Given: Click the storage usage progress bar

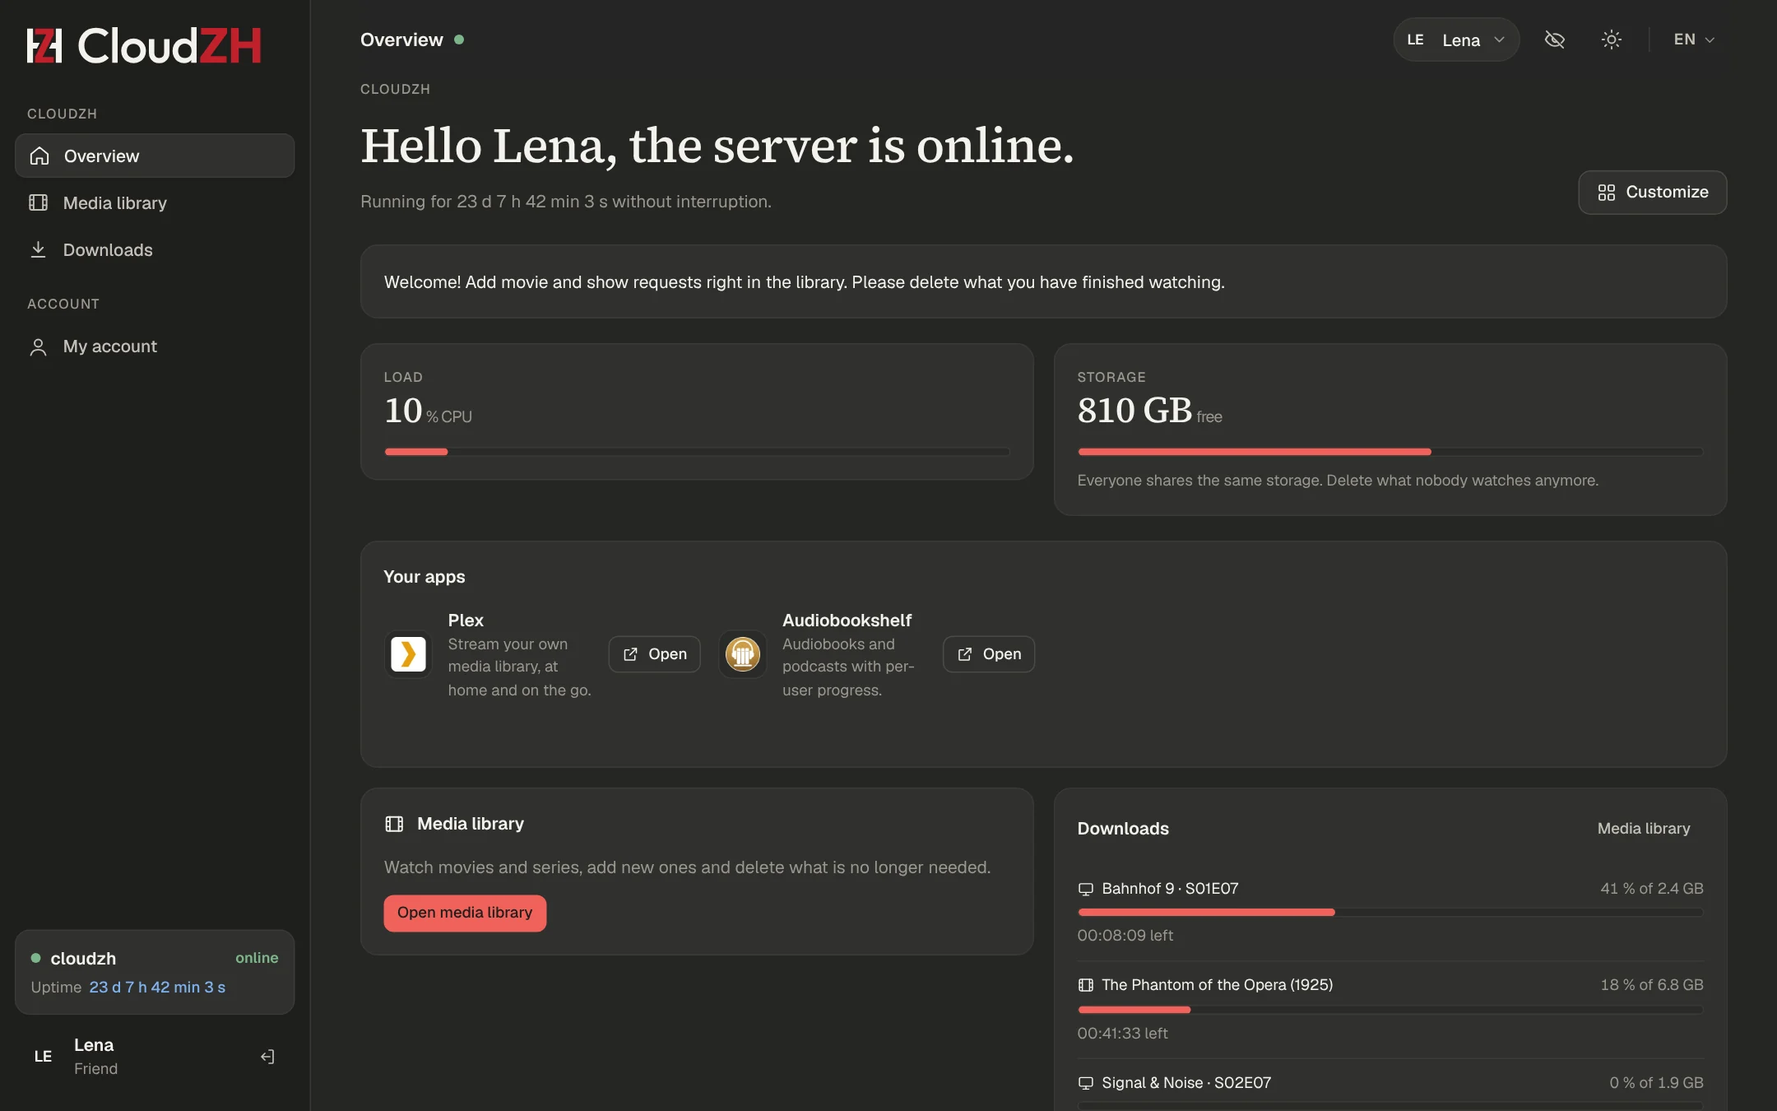Looking at the screenshot, I should [x=1390, y=452].
